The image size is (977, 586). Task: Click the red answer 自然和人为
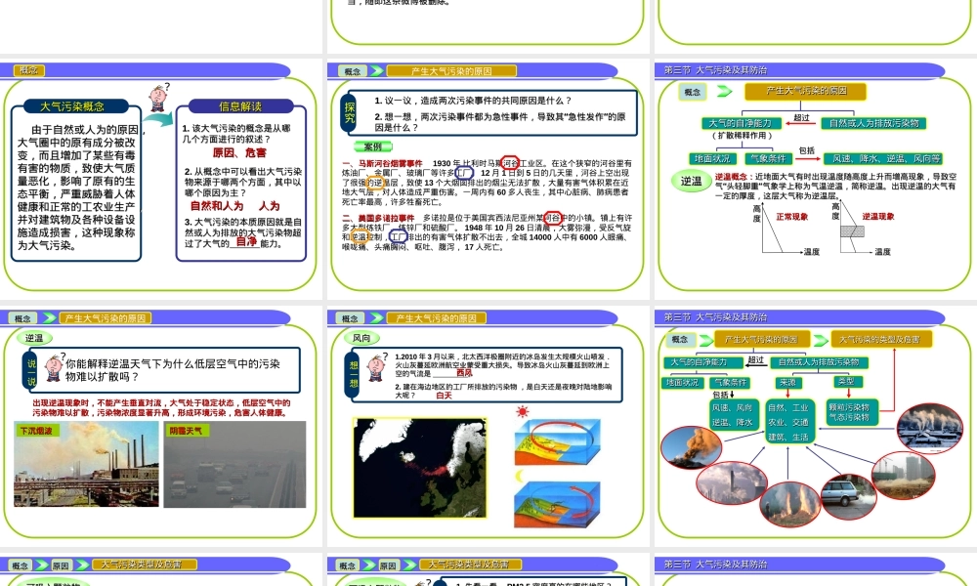[217, 206]
